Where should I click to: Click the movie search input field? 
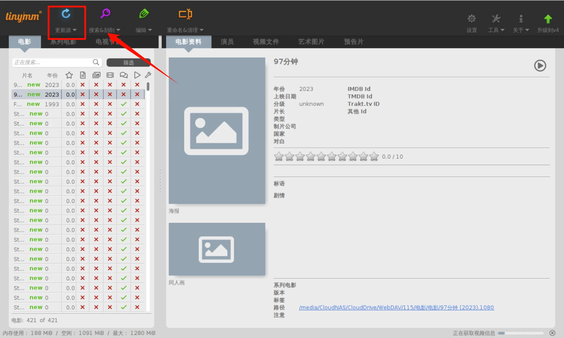[x=52, y=62]
